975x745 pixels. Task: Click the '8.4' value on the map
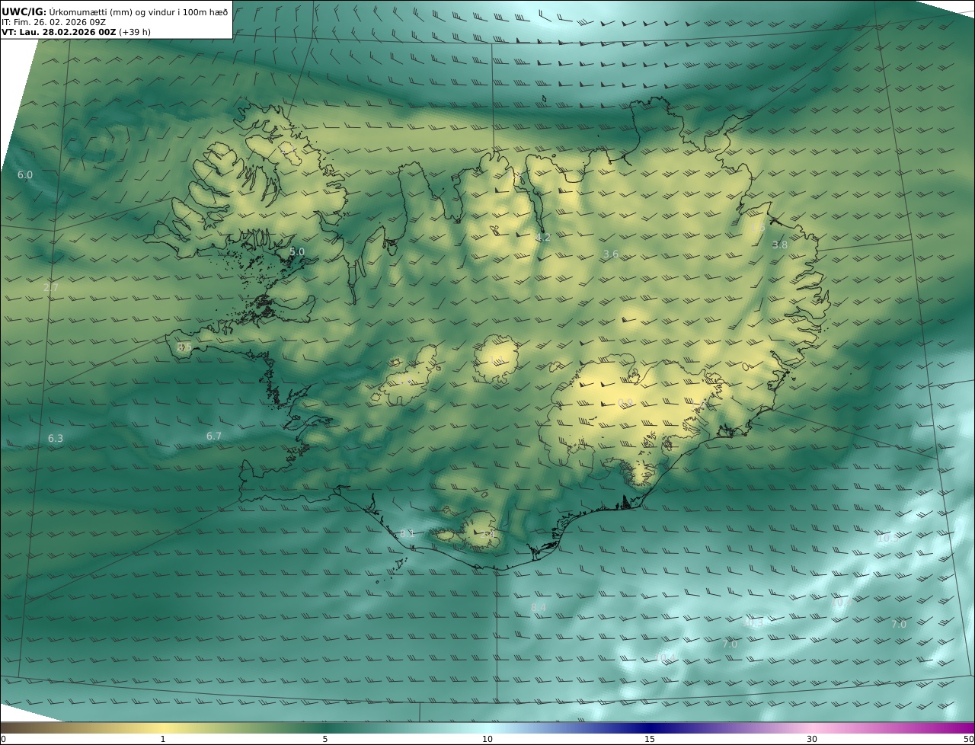pos(539,607)
